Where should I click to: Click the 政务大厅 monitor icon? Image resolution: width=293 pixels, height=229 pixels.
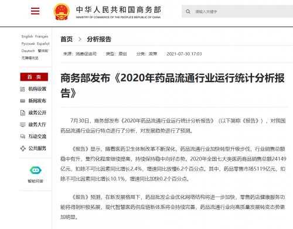pos(23,125)
